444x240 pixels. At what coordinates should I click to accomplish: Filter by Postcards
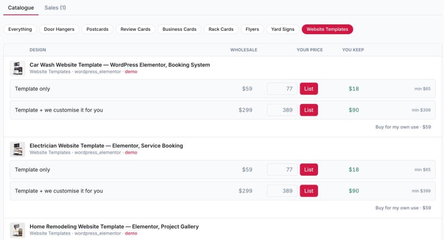point(97,29)
